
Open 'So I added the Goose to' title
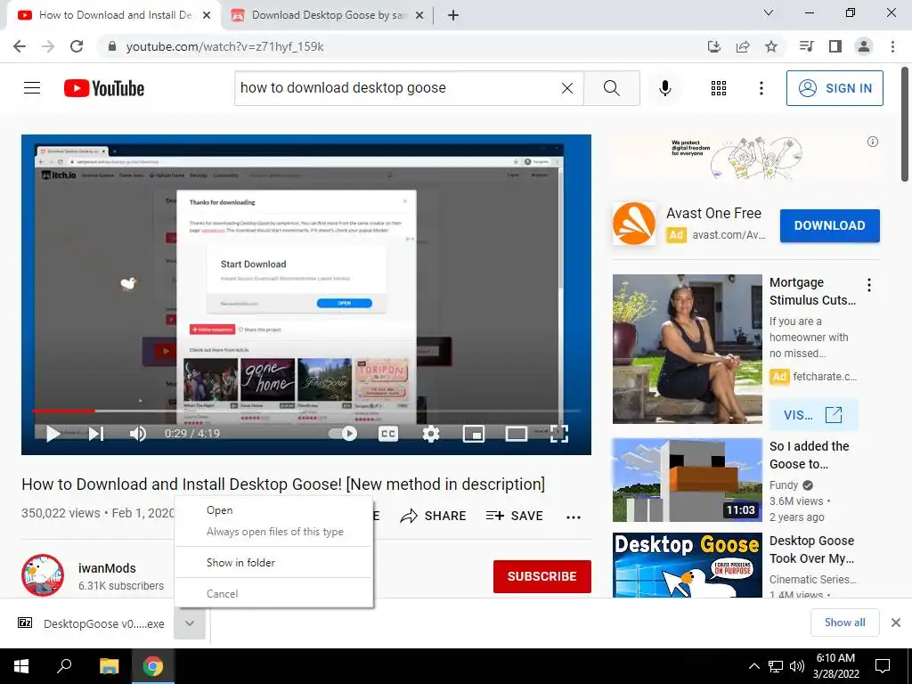pos(809,455)
